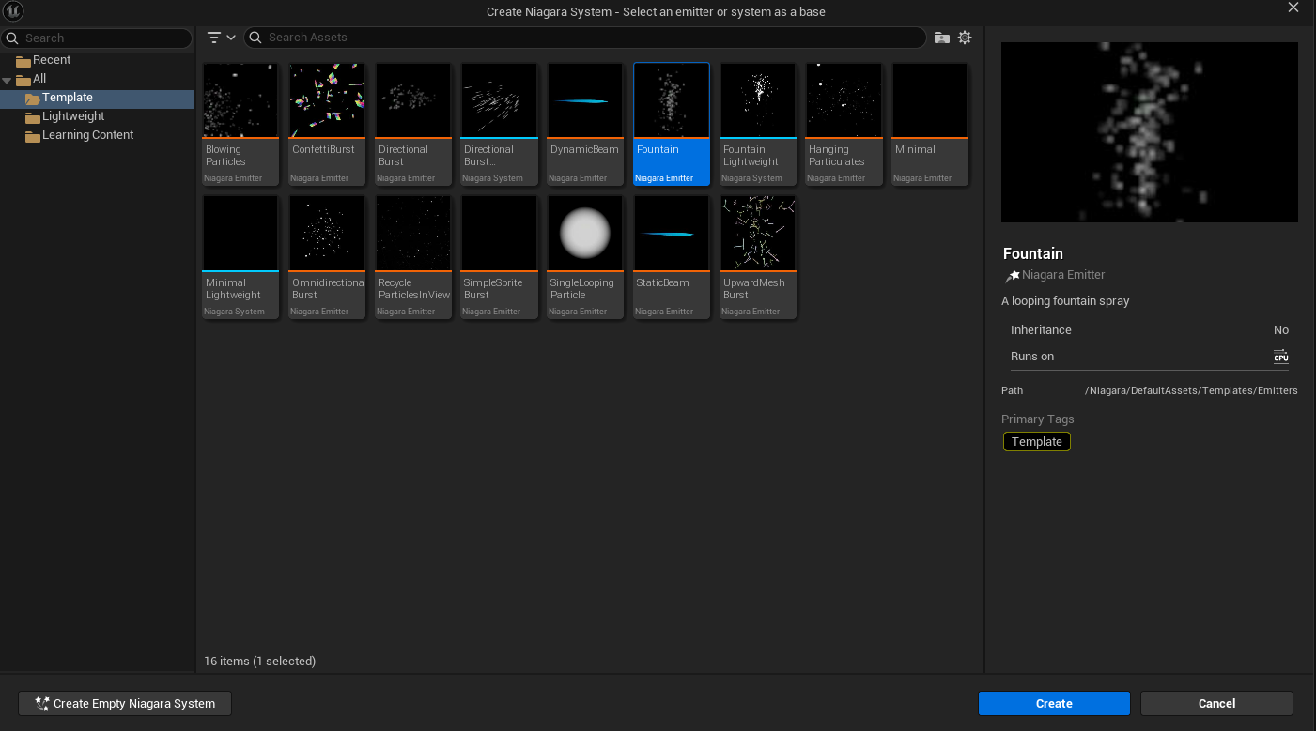This screenshot has height=731, width=1316.
Task: Click the Cancel button
Action: [1216, 704]
